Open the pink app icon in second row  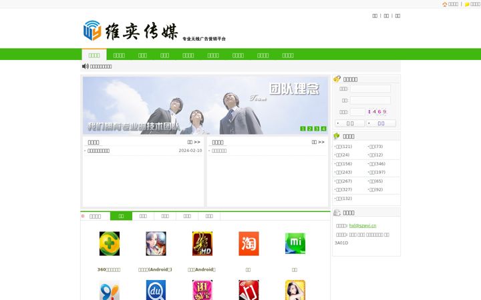pyautogui.click(x=202, y=290)
